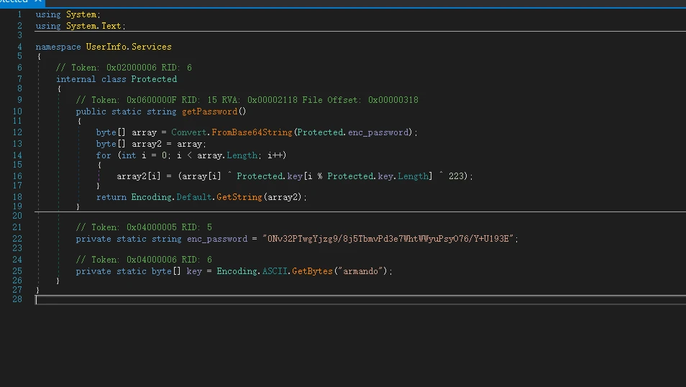This screenshot has width=686, height=387.
Task: Click the number 223 on line 16
Action: point(456,176)
